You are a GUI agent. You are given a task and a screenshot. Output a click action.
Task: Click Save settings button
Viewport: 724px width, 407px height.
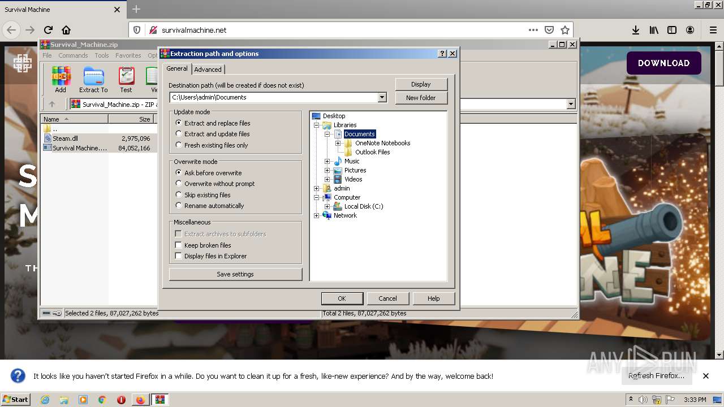pyautogui.click(x=235, y=274)
